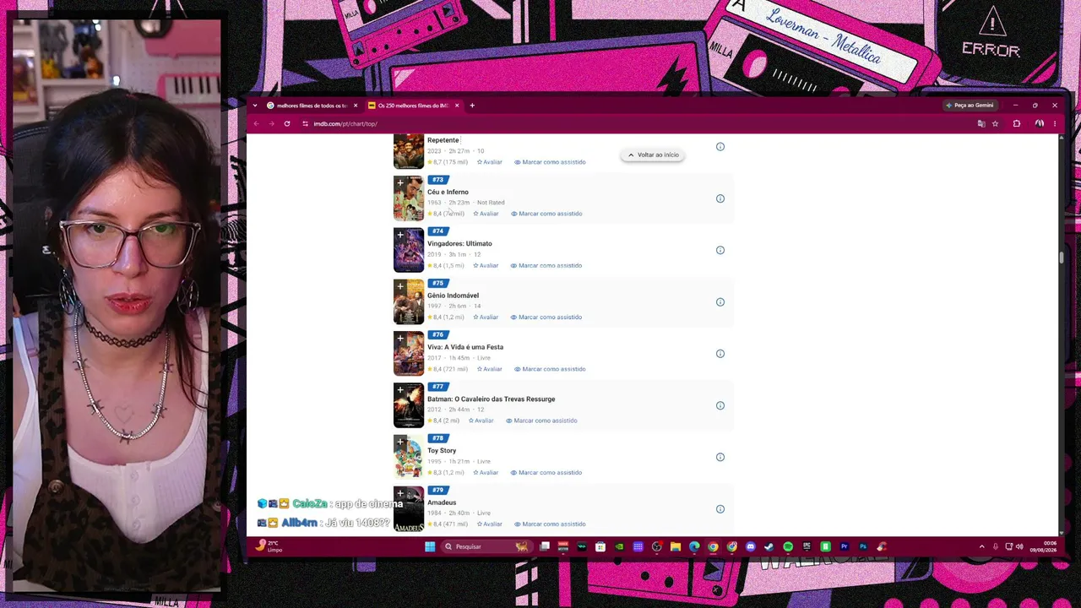Select the 'Os 250 melhores filmes do IMDb' tab
1081x608 pixels.
pyautogui.click(x=413, y=106)
